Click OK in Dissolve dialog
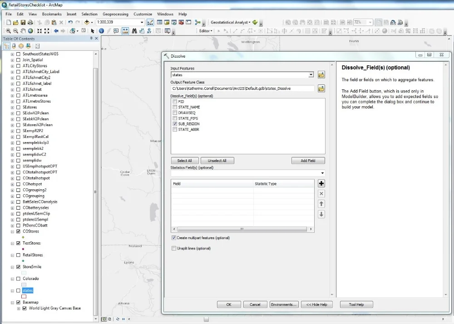Viewport: 454px width, 324px height. (229, 304)
